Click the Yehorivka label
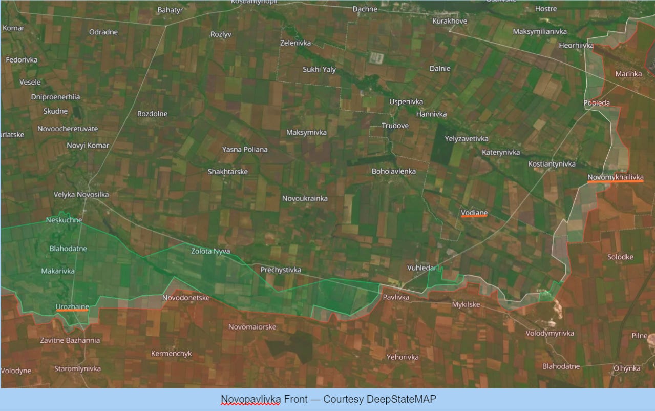This screenshot has width=655, height=411. [403, 357]
